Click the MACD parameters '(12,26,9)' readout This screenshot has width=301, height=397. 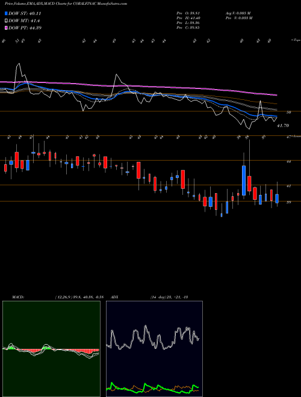point(79,297)
